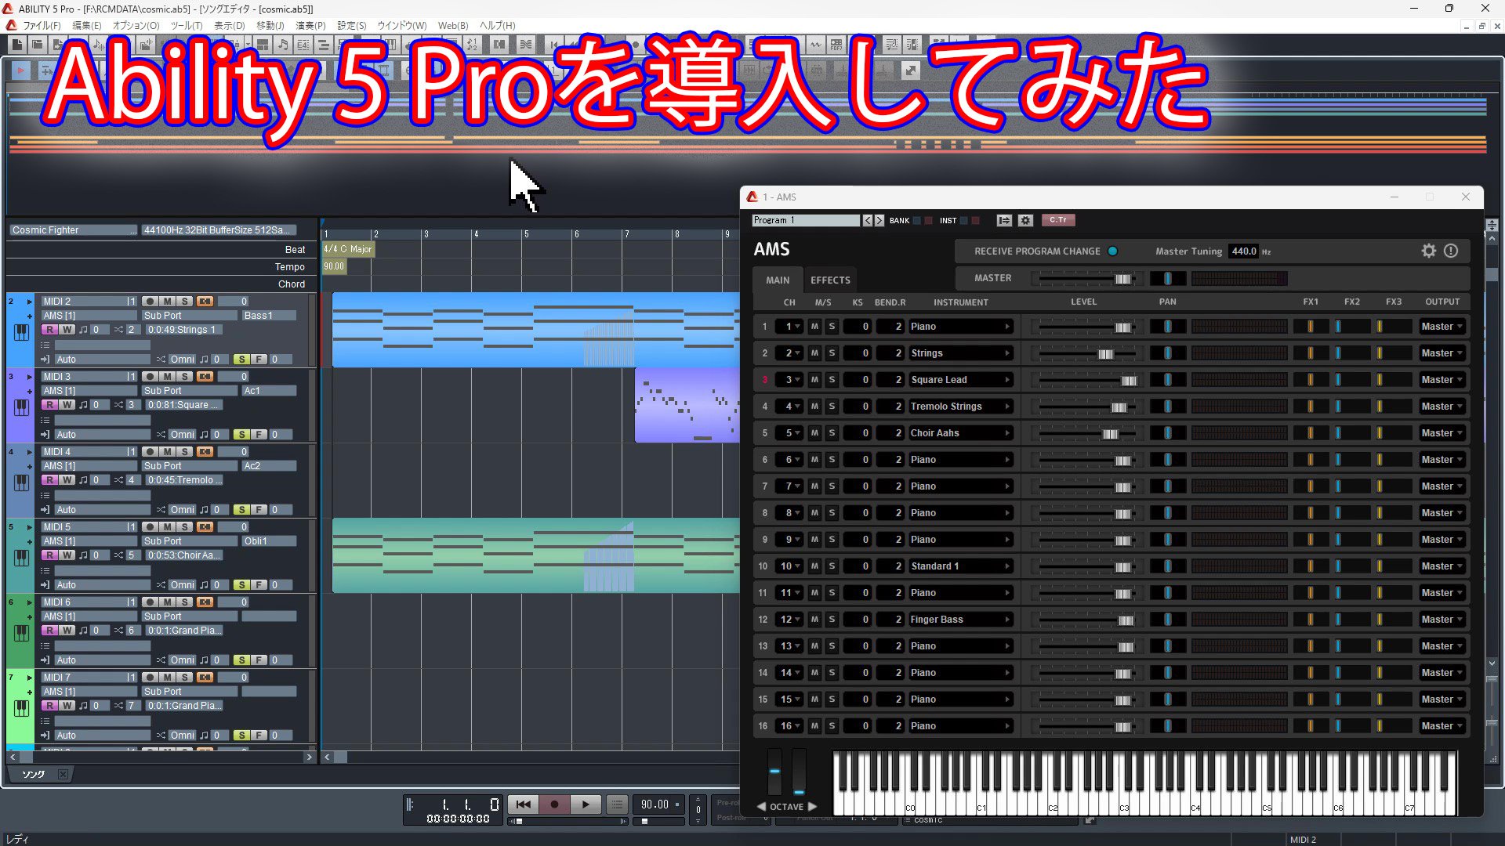
Task: Click the ABILITY logo in the AMS title bar
Action: [x=752, y=197]
